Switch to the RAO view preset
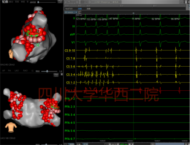The image size is (190, 145). (x=25, y=71)
